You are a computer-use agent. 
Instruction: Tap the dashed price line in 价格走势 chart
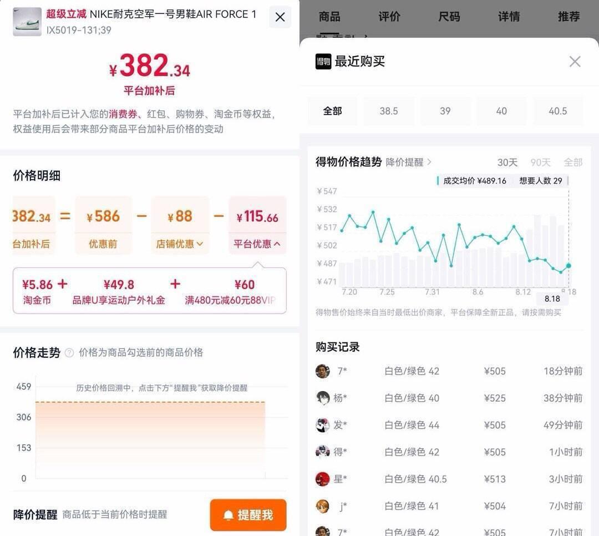tap(150, 402)
